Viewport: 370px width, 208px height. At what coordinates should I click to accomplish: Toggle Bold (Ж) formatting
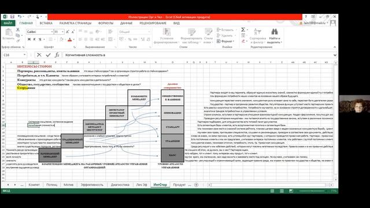coord(29,39)
